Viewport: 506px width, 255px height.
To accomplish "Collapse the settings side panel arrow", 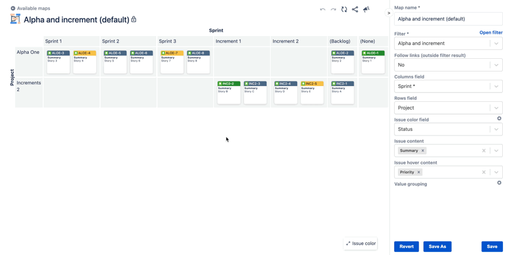I will point(389,13).
